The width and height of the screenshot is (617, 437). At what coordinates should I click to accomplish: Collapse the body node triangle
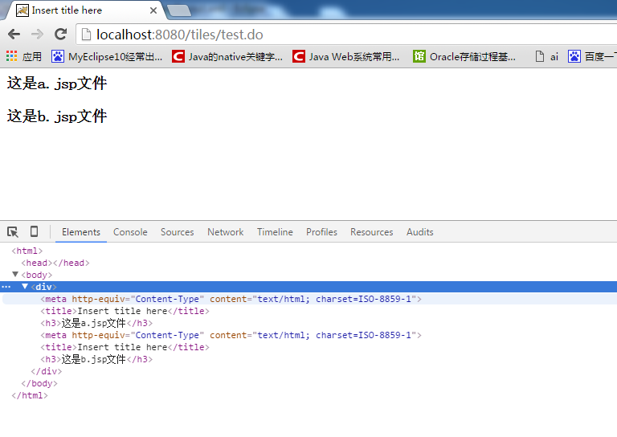[15, 275]
